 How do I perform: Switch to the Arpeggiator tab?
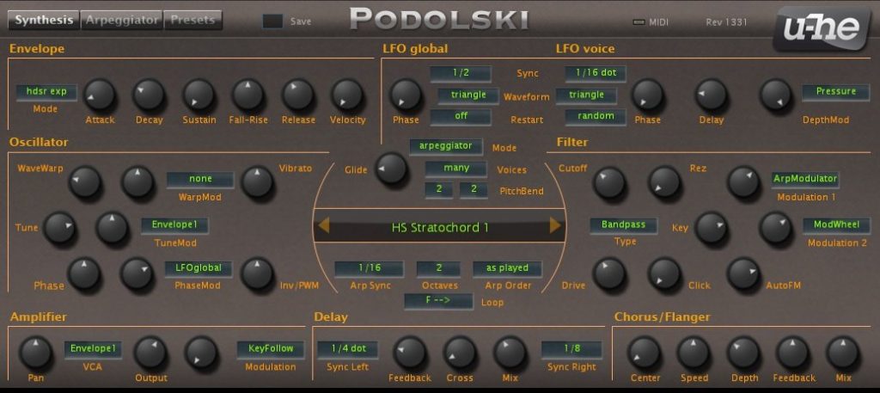click(x=122, y=21)
